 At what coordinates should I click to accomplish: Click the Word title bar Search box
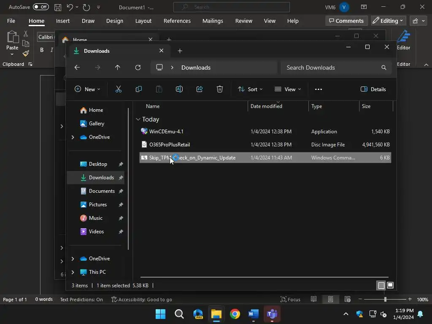click(232, 7)
